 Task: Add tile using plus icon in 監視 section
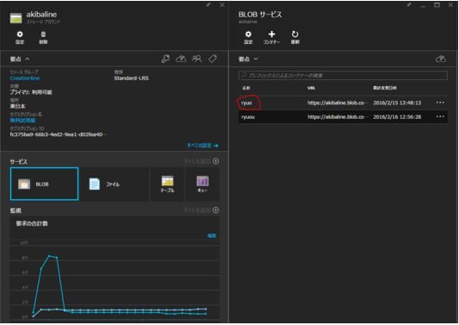[x=216, y=210]
